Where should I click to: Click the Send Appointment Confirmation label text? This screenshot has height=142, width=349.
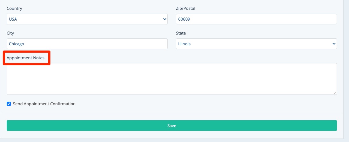tap(44, 104)
